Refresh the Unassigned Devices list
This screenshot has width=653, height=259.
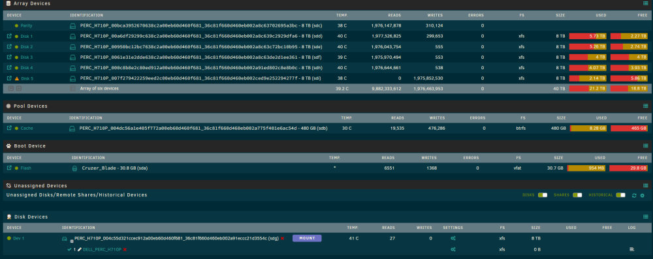click(x=634, y=195)
